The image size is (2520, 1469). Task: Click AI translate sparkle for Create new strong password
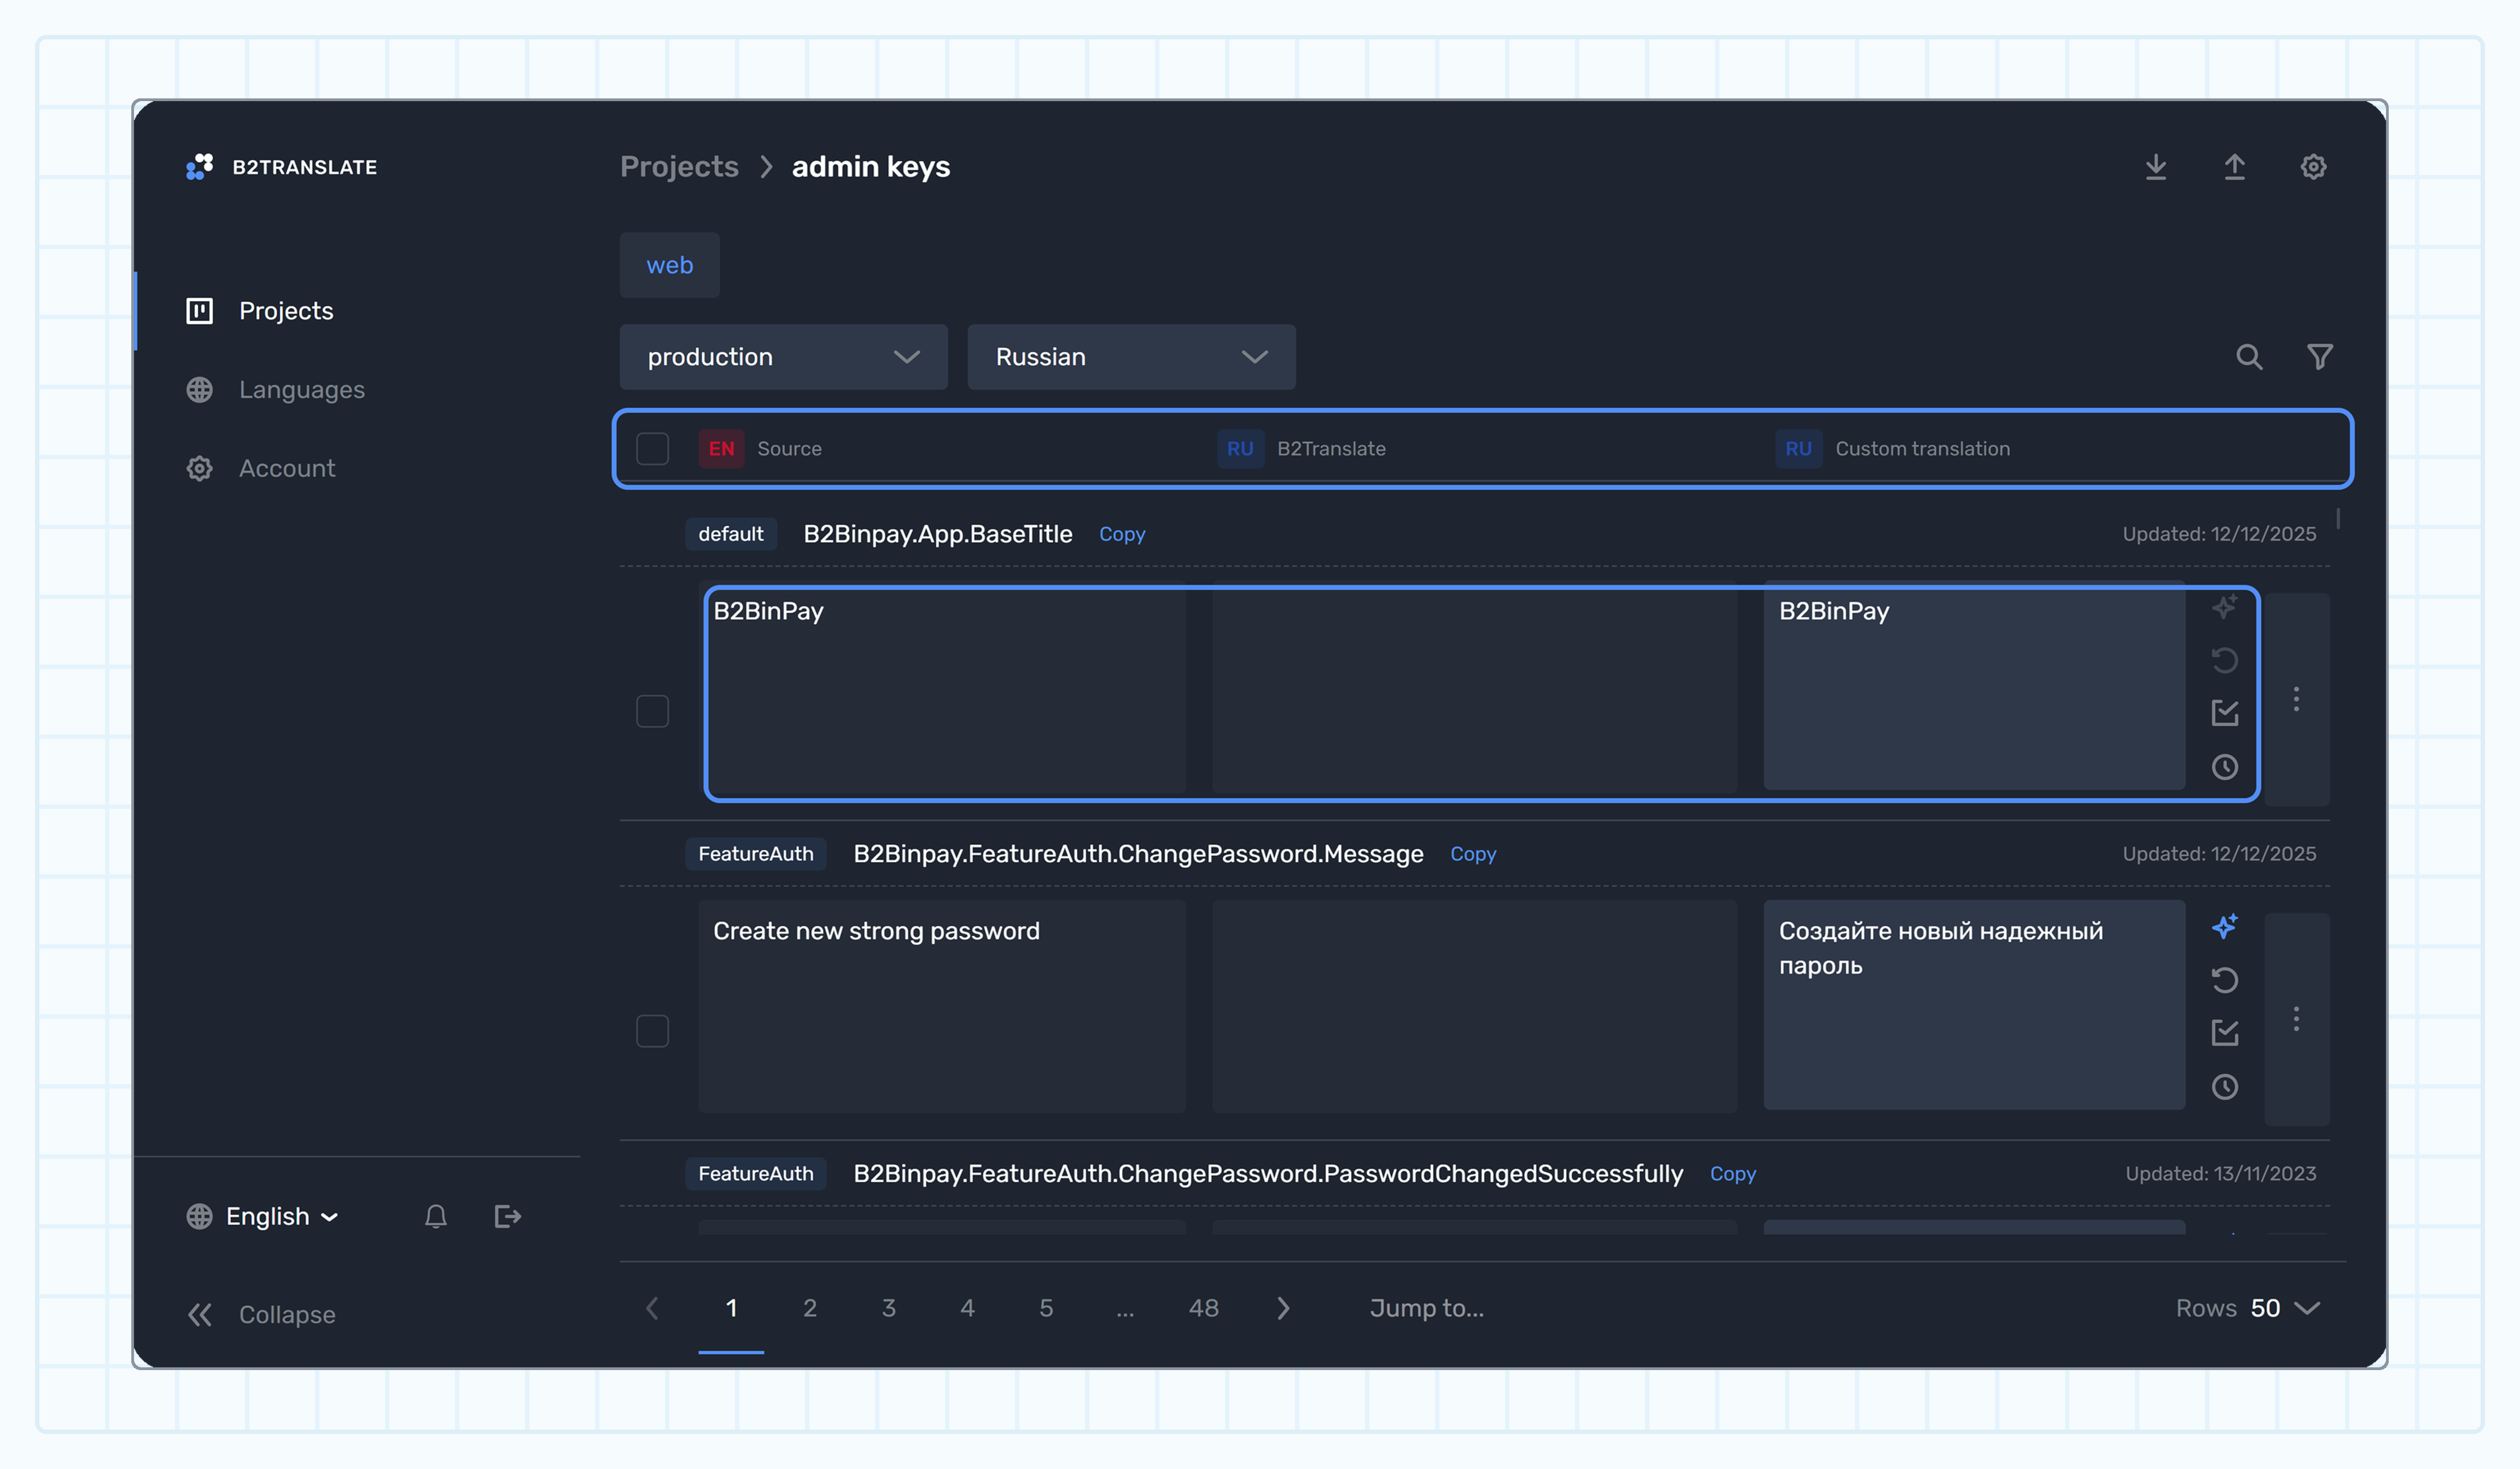click(2224, 926)
